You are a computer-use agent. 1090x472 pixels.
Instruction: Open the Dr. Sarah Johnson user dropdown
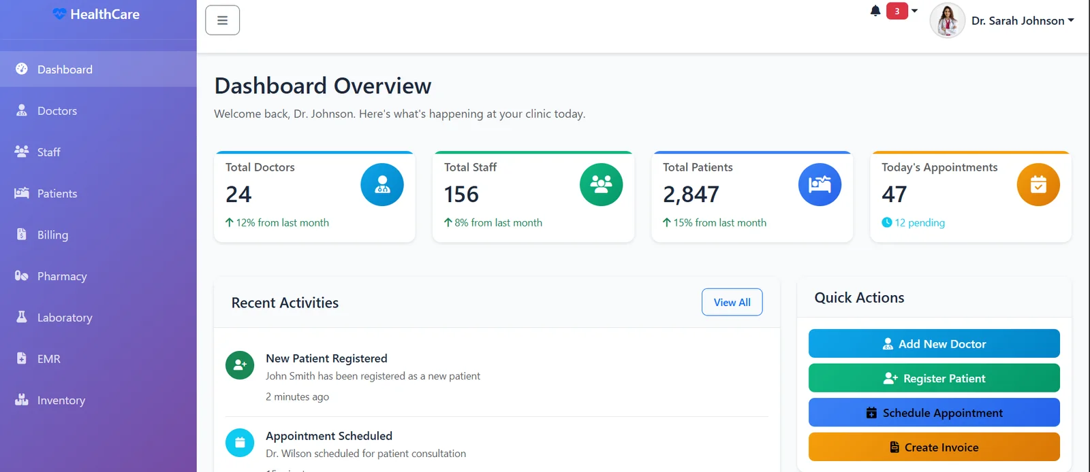tap(1023, 21)
